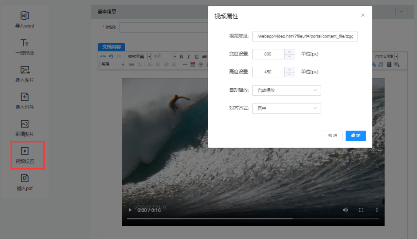The width and height of the screenshot is (417, 239).
Task: Click the 插入附件 insert attachment icon
Action: coord(25,97)
